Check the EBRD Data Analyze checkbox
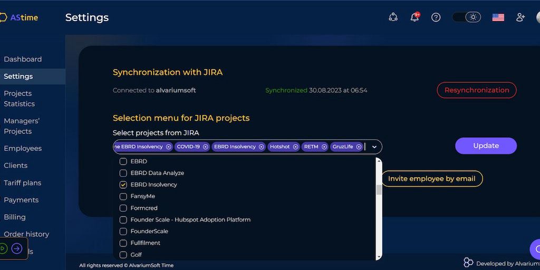The image size is (540, 270). [x=123, y=173]
